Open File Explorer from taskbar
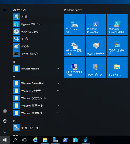This screenshot has width=130, height=144. [x=45, y=140]
